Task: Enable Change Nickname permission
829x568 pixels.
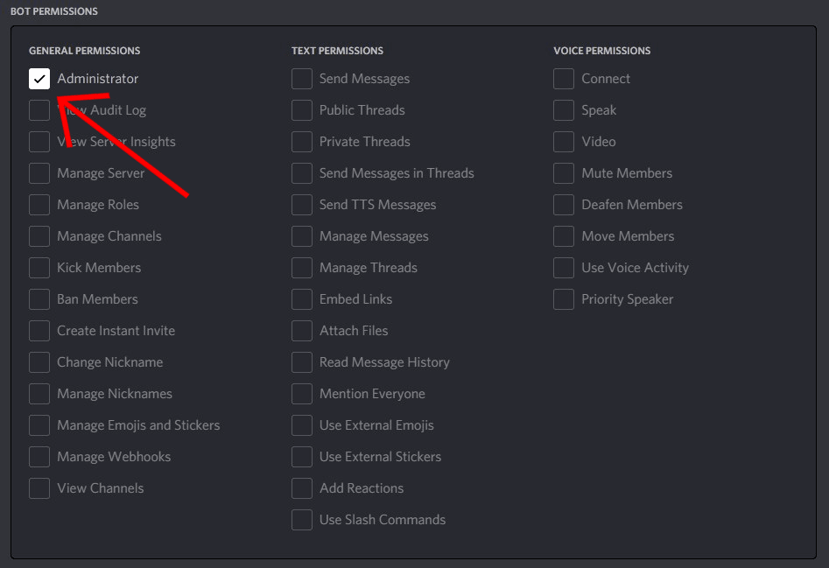Action: 39,361
